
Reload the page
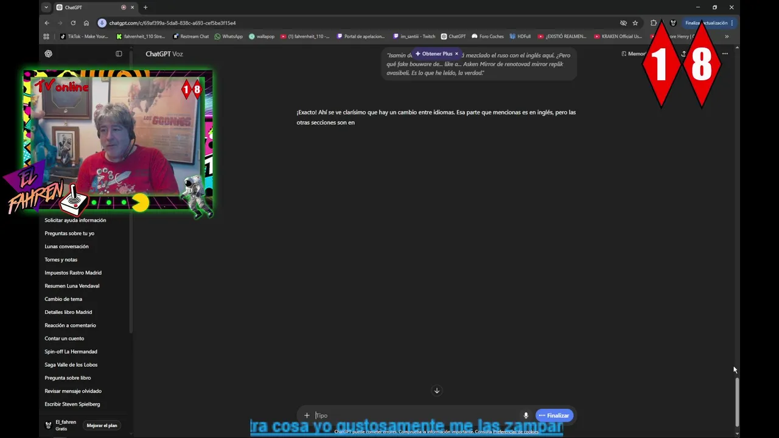[73, 23]
